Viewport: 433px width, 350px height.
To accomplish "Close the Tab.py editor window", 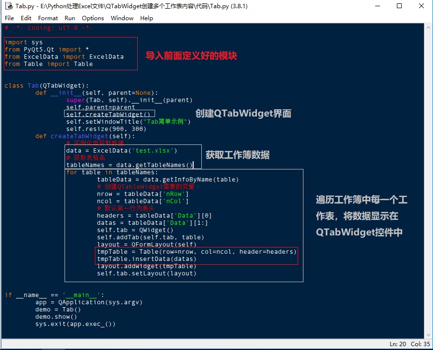I will click(421, 6).
